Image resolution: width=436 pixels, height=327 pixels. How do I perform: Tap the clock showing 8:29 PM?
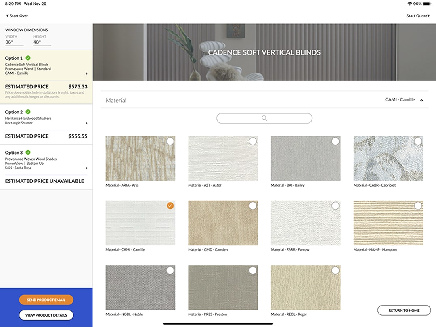pos(13,4)
